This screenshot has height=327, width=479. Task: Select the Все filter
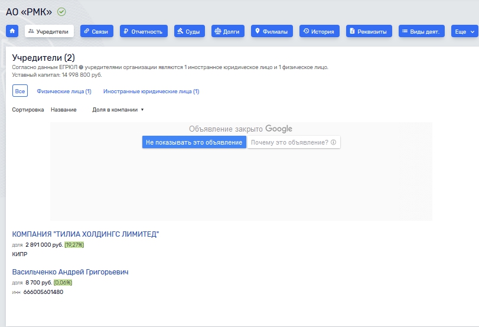point(20,91)
